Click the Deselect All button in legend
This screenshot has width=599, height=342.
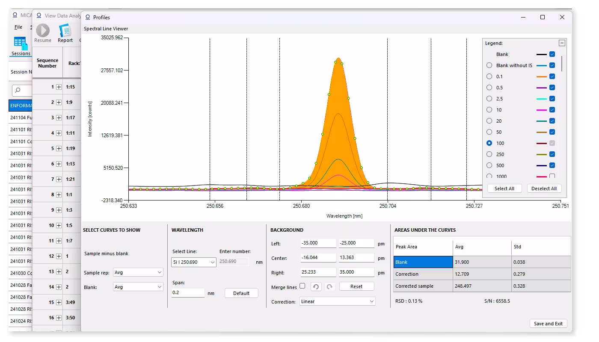pos(544,189)
